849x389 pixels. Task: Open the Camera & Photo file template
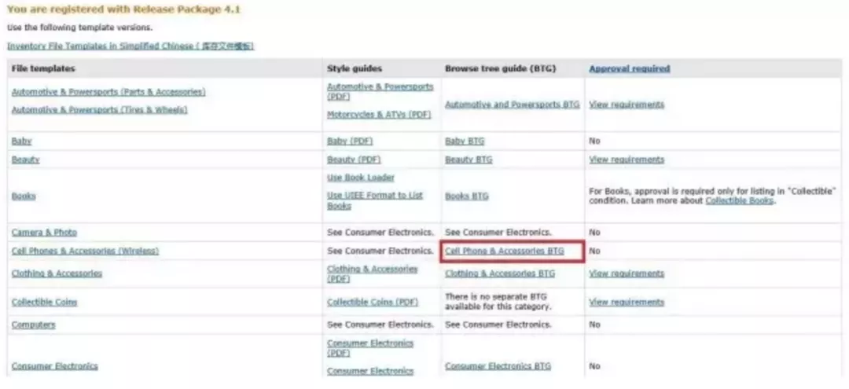[44, 233]
